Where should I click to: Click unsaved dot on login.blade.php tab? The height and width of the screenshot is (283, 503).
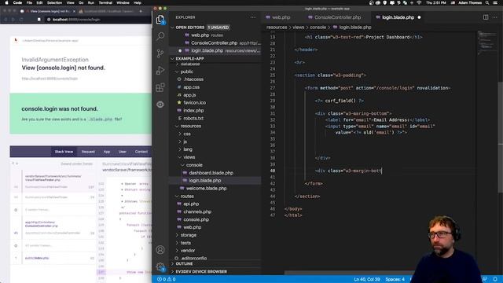tap(419, 17)
